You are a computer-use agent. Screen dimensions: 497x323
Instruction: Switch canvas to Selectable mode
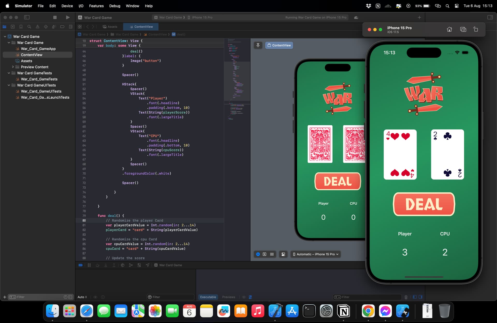[x=265, y=254]
